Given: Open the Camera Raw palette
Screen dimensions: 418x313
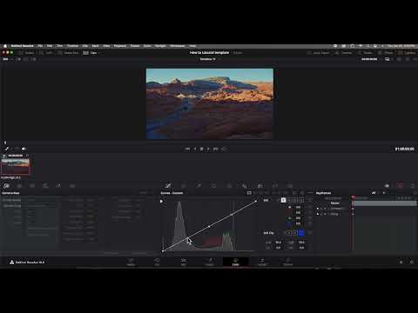Looking at the screenshot, I should [x=6, y=186].
